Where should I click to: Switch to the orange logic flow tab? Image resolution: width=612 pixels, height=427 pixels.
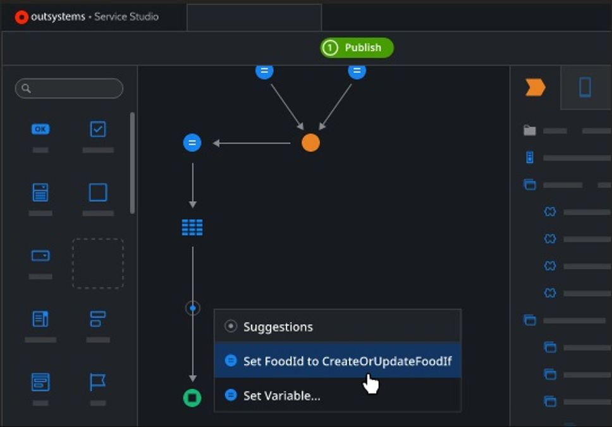click(534, 88)
